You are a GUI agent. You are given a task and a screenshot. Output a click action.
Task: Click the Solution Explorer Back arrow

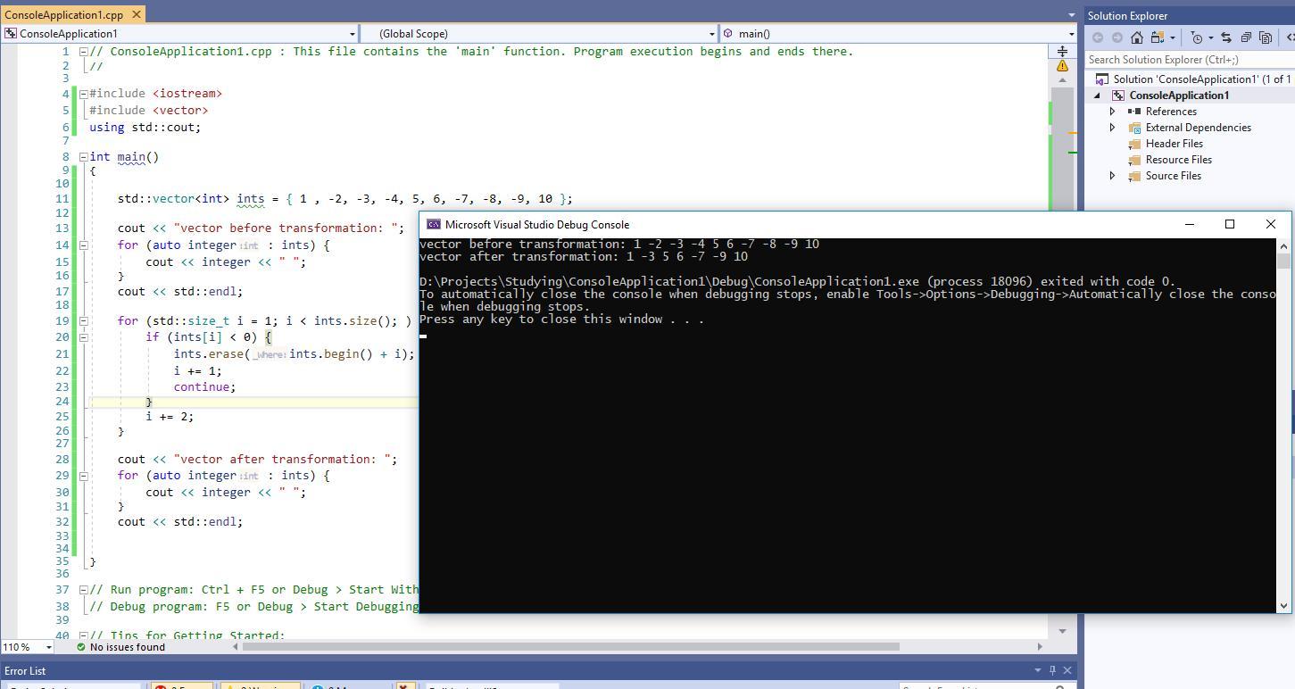(x=1098, y=37)
